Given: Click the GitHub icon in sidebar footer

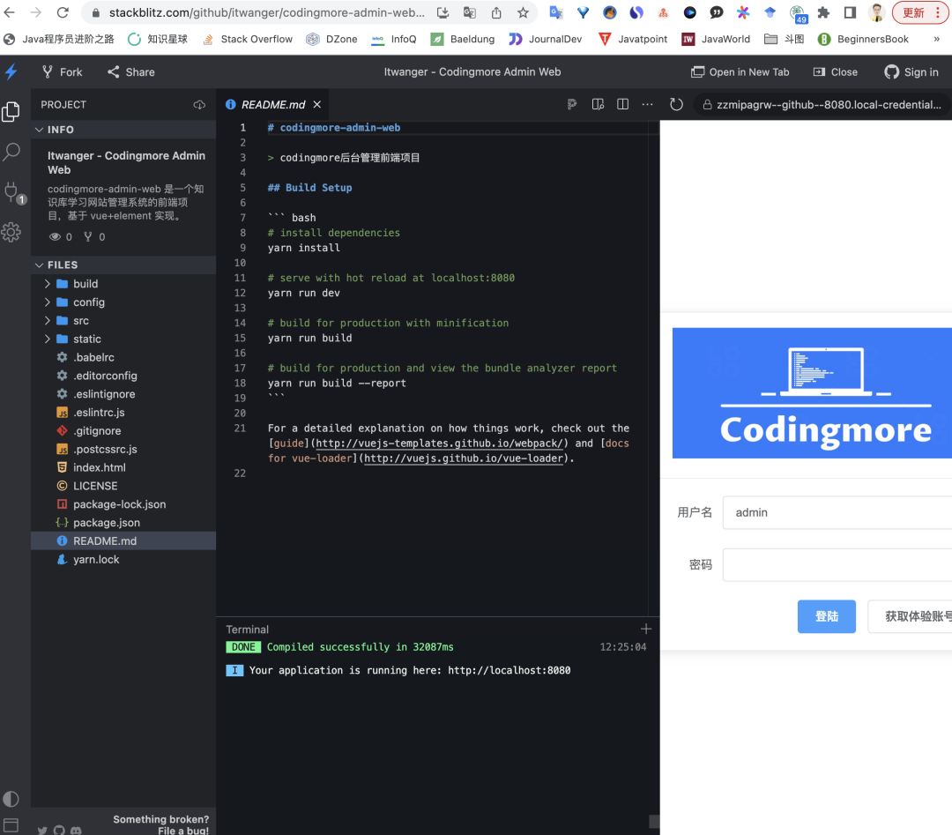Looking at the screenshot, I should [x=59, y=830].
